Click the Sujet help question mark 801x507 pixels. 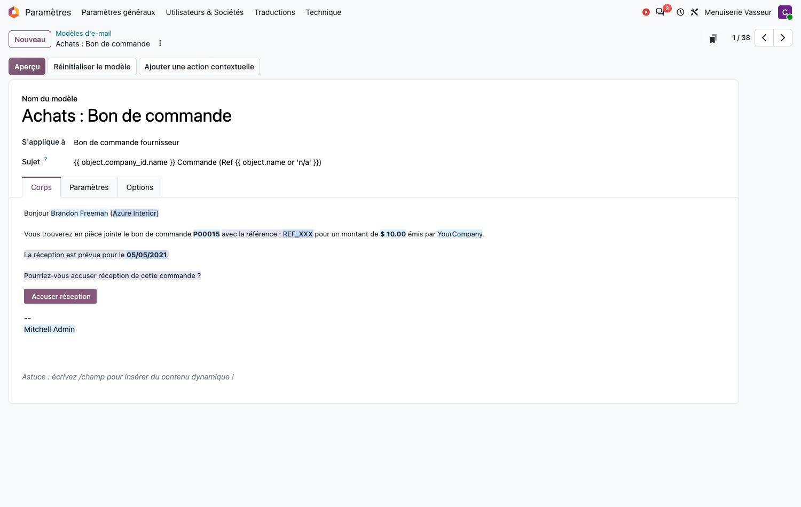45,159
